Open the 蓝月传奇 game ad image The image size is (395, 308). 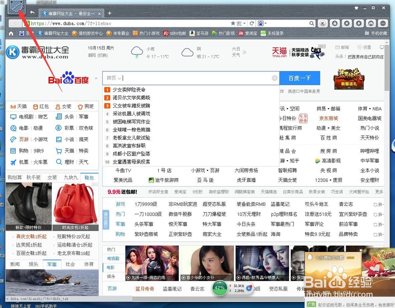coord(349,79)
